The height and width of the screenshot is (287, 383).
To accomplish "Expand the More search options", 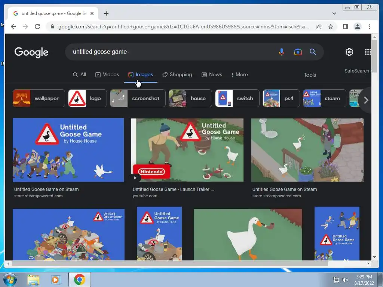I will [x=240, y=75].
